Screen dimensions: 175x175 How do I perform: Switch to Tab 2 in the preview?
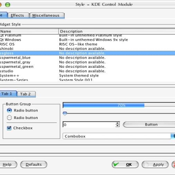pyautogui.click(x=26, y=94)
